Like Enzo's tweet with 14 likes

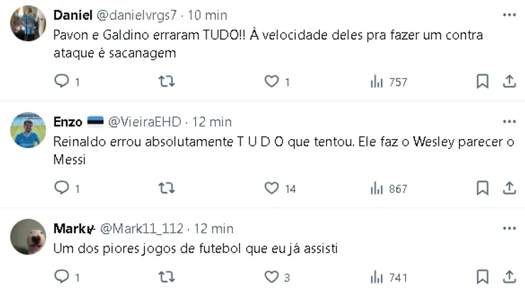tap(271, 188)
